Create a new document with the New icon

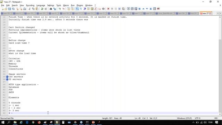click(2, 9)
